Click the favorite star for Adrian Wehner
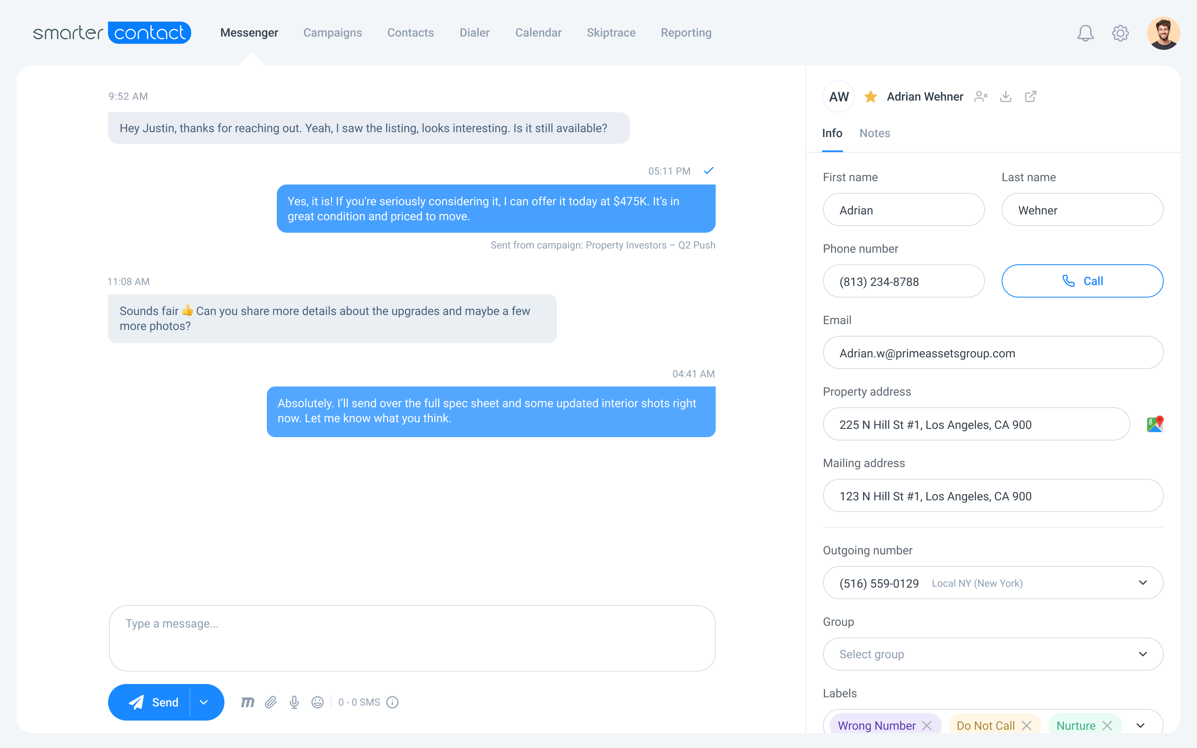This screenshot has width=1197, height=748. (871, 96)
